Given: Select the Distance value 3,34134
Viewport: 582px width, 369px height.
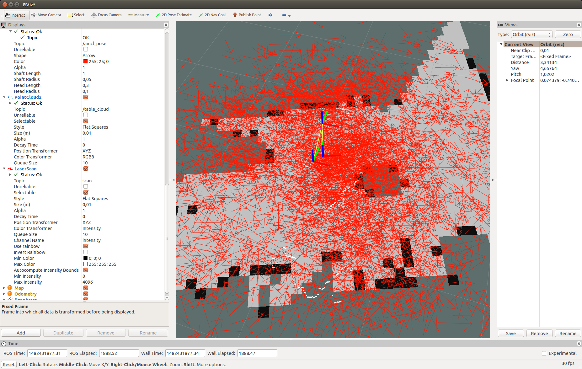Looking at the screenshot, I should [x=548, y=62].
